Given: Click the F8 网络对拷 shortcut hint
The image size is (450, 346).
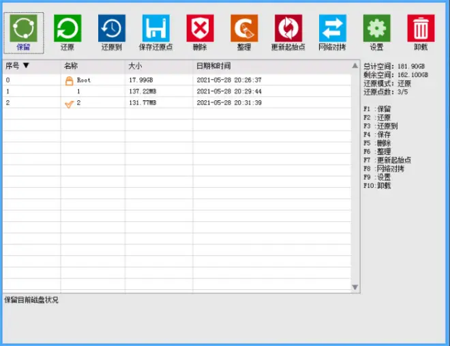Looking at the screenshot, I should coord(384,169).
